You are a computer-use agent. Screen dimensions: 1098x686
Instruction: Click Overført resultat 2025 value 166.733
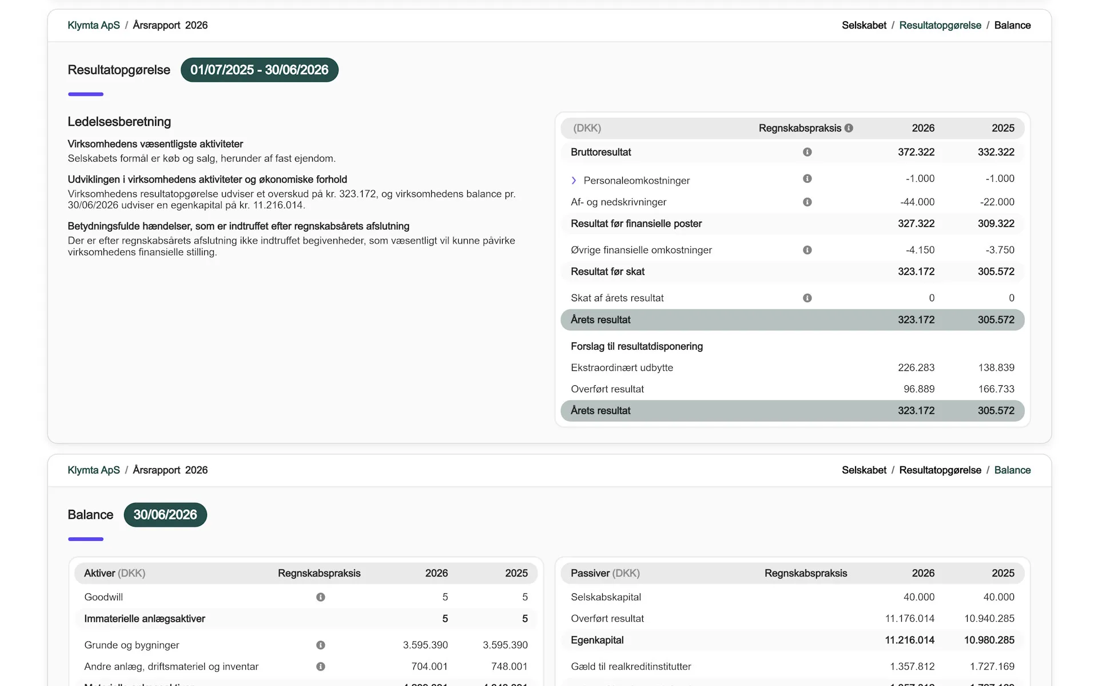click(x=996, y=389)
